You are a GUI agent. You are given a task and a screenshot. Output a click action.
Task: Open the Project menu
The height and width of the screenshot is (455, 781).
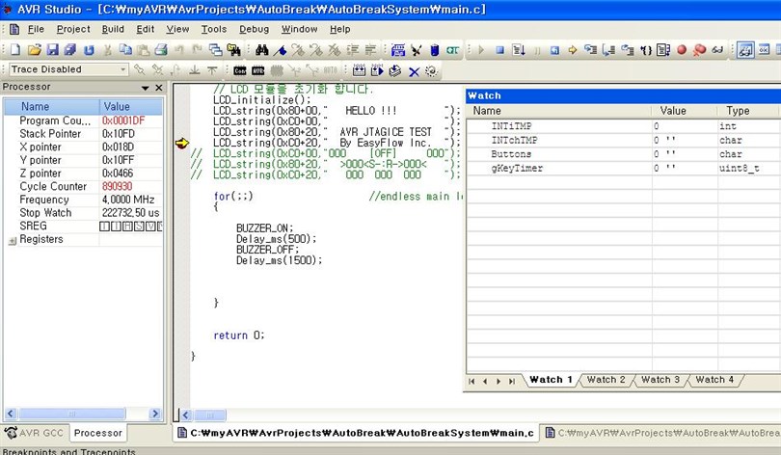click(x=73, y=29)
